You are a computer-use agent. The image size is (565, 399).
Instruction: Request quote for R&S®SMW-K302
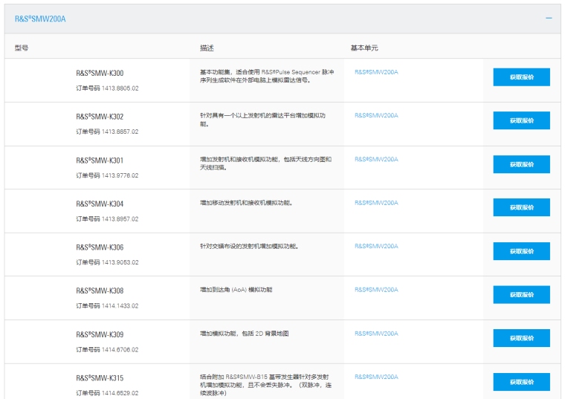(x=521, y=120)
